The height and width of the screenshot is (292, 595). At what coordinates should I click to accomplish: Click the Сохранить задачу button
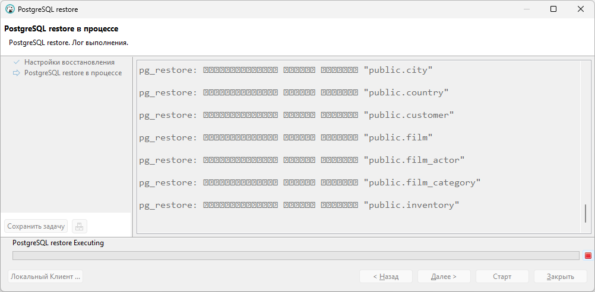pos(36,226)
